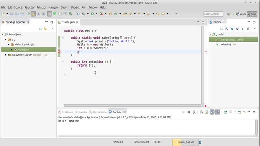The width and height of the screenshot is (260, 146).
Task: Toggle Link with Editor in Package Explorer
Action: tap(45, 29)
